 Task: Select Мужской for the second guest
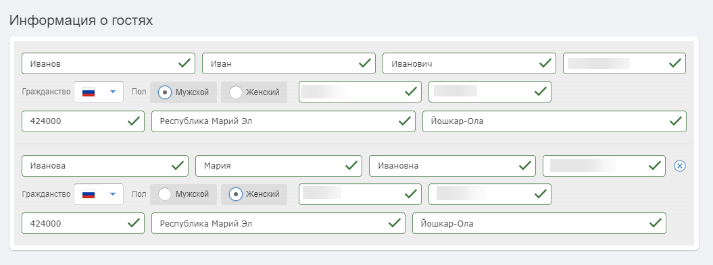pos(183,194)
